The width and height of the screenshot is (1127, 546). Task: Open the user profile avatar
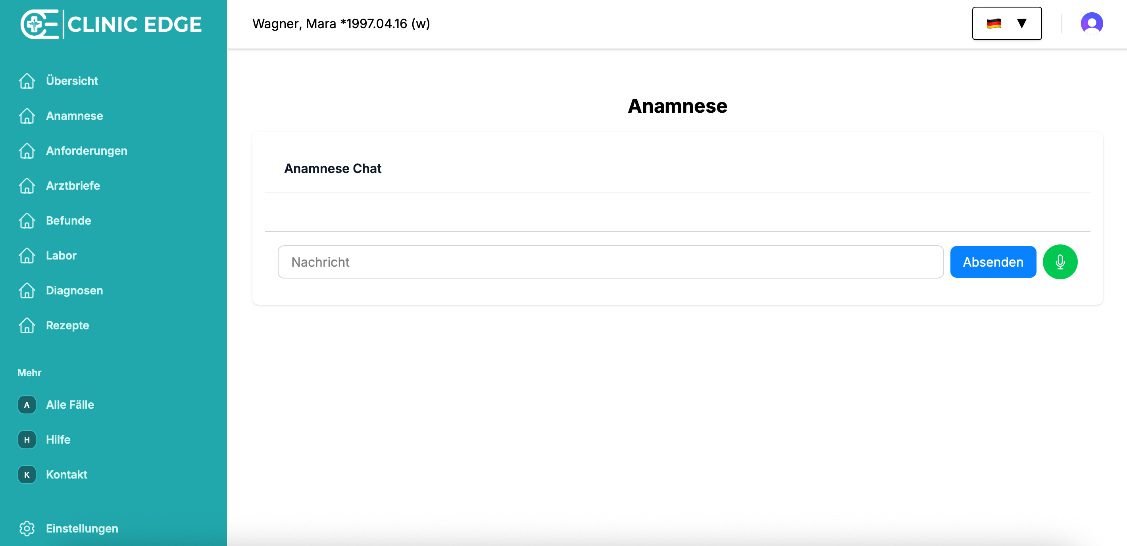click(x=1091, y=23)
